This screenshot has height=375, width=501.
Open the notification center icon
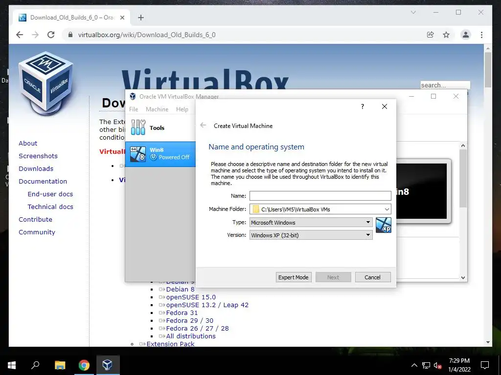click(485, 365)
